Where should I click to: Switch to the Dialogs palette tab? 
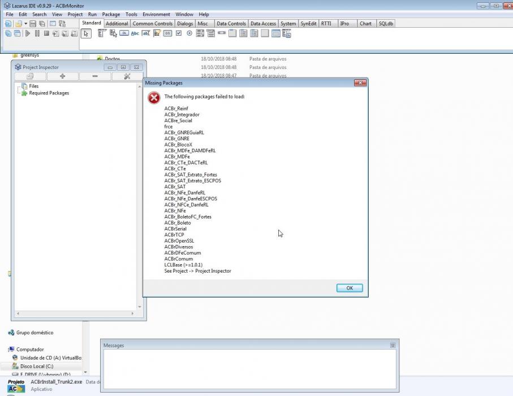pyautogui.click(x=185, y=24)
